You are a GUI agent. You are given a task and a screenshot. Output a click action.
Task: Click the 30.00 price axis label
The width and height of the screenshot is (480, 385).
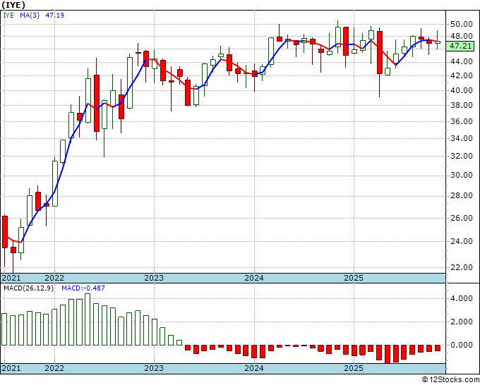[461, 175]
